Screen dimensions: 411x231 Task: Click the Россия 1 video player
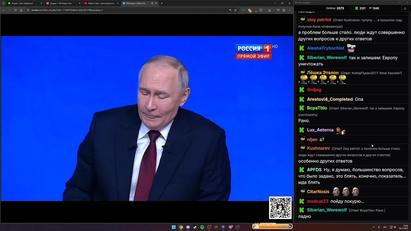147,118
